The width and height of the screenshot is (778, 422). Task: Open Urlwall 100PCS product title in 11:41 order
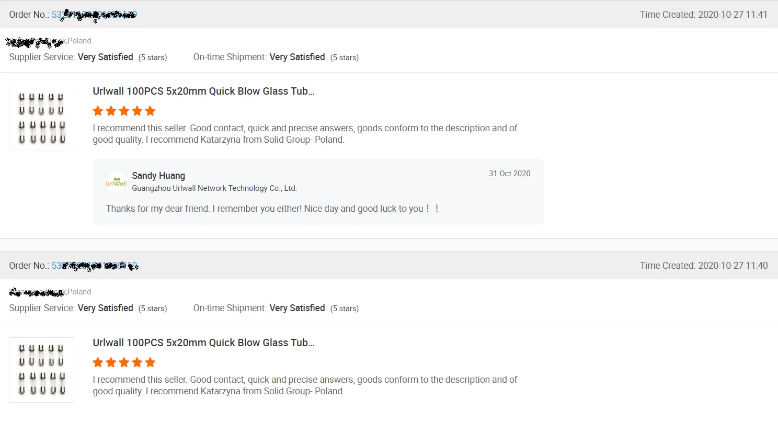click(x=203, y=91)
